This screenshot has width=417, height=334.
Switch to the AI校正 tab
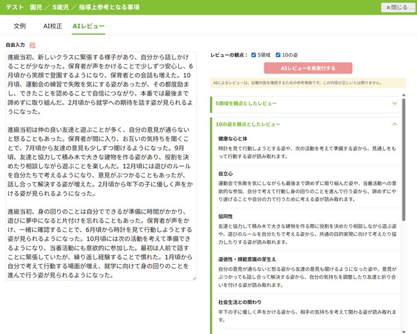(53, 26)
